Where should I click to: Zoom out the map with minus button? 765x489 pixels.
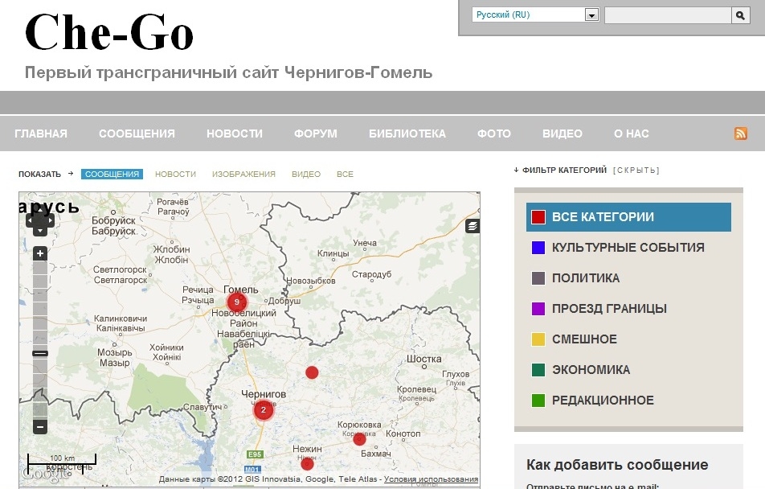coord(40,427)
